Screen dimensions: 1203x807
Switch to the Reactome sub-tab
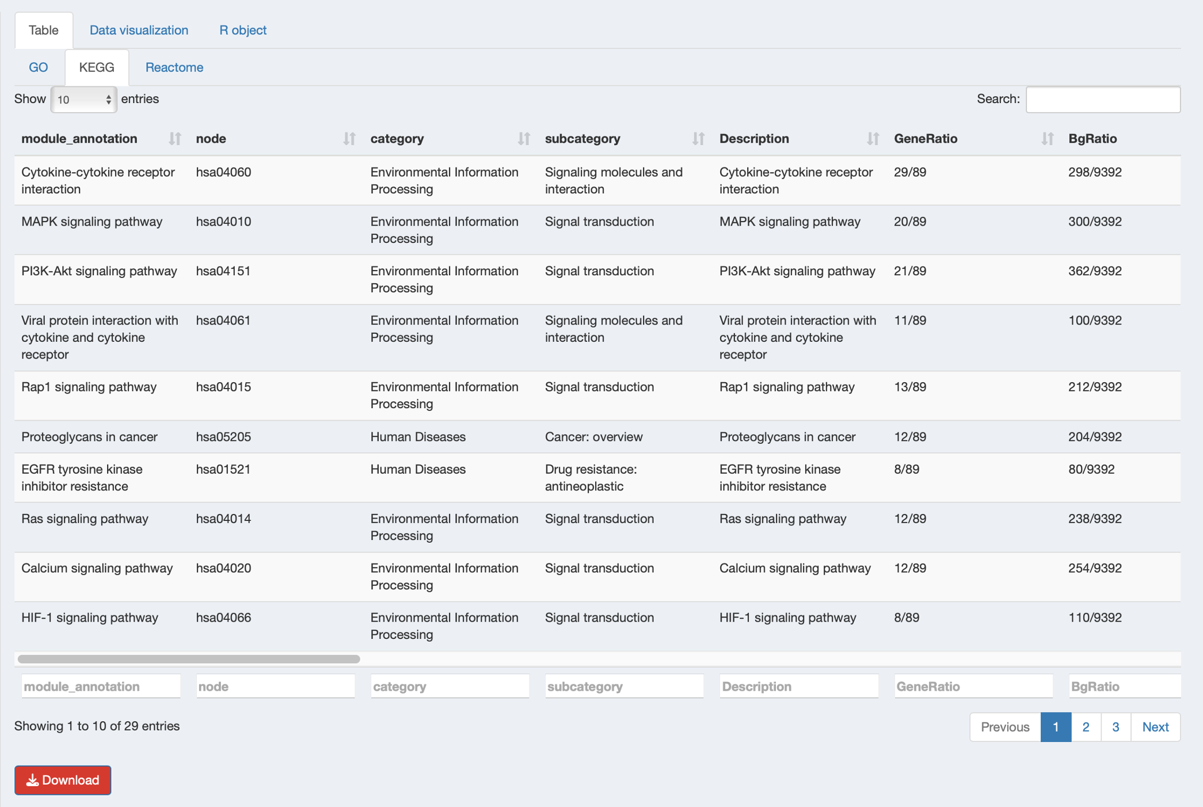174,67
